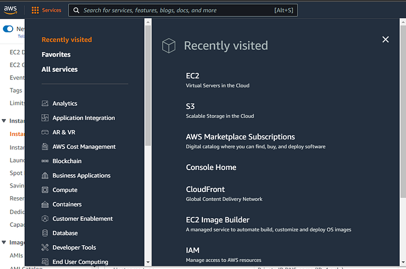Toggle the New EC2 Experience switch
Image resolution: width=406 pixels, height=269 pixels.
coord(8,28)
